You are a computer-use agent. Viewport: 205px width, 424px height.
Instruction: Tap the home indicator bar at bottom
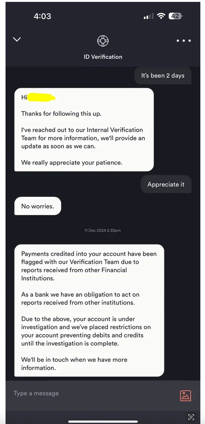tap(102, 421)
